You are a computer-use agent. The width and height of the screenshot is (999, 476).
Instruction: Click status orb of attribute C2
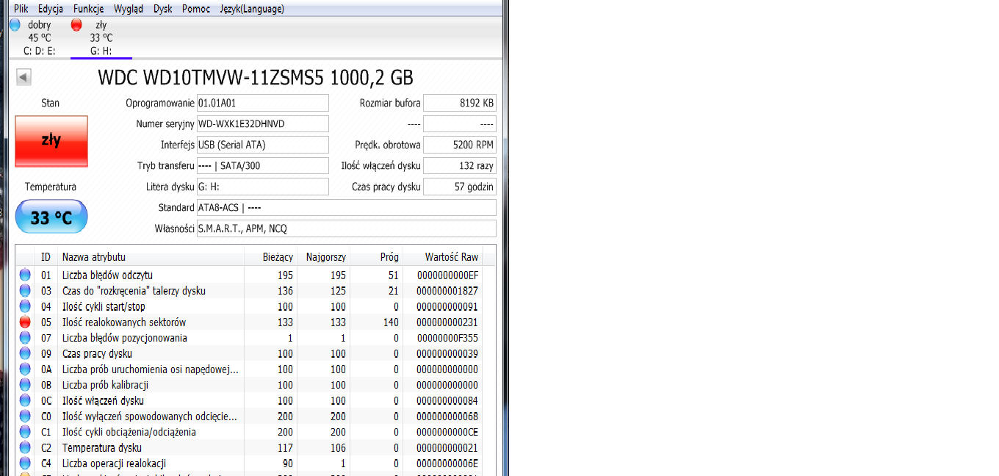25,447
